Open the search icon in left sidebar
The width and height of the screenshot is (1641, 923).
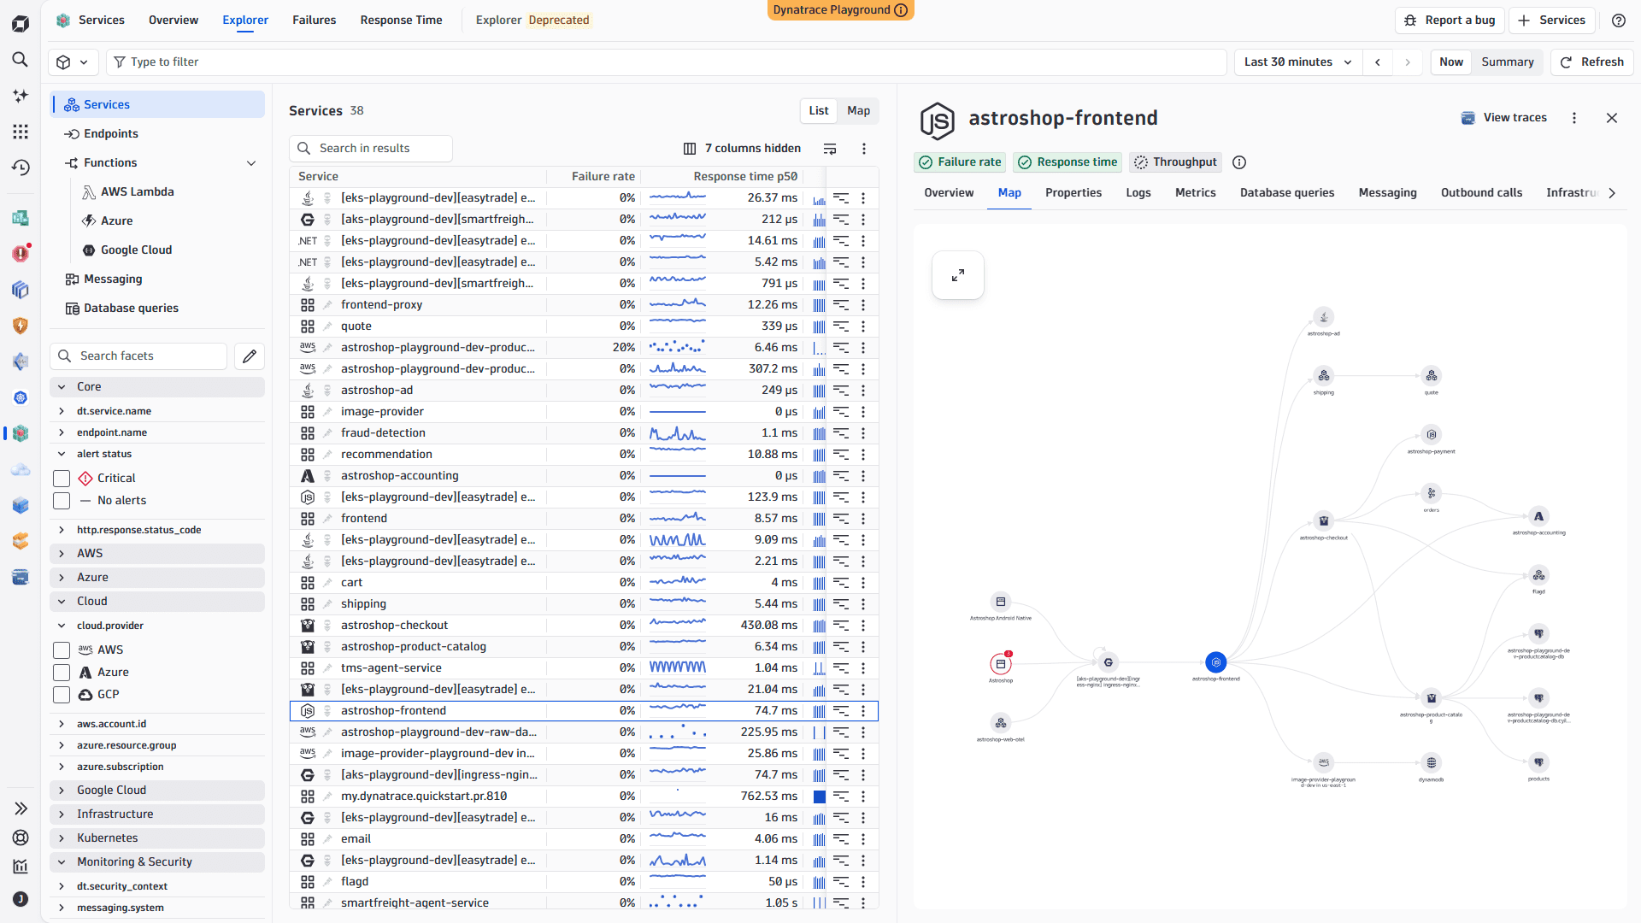(x=21, y=60)
